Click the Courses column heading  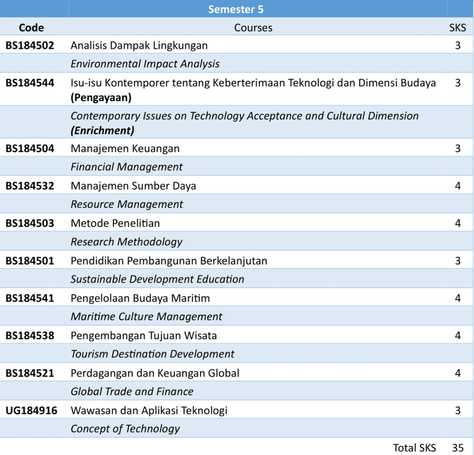253,28
